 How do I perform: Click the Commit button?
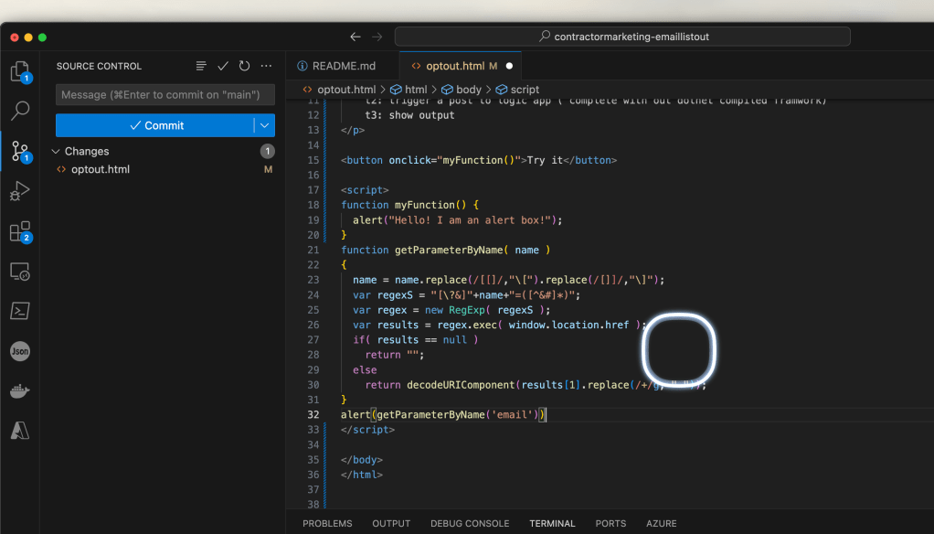click(154, 125)
